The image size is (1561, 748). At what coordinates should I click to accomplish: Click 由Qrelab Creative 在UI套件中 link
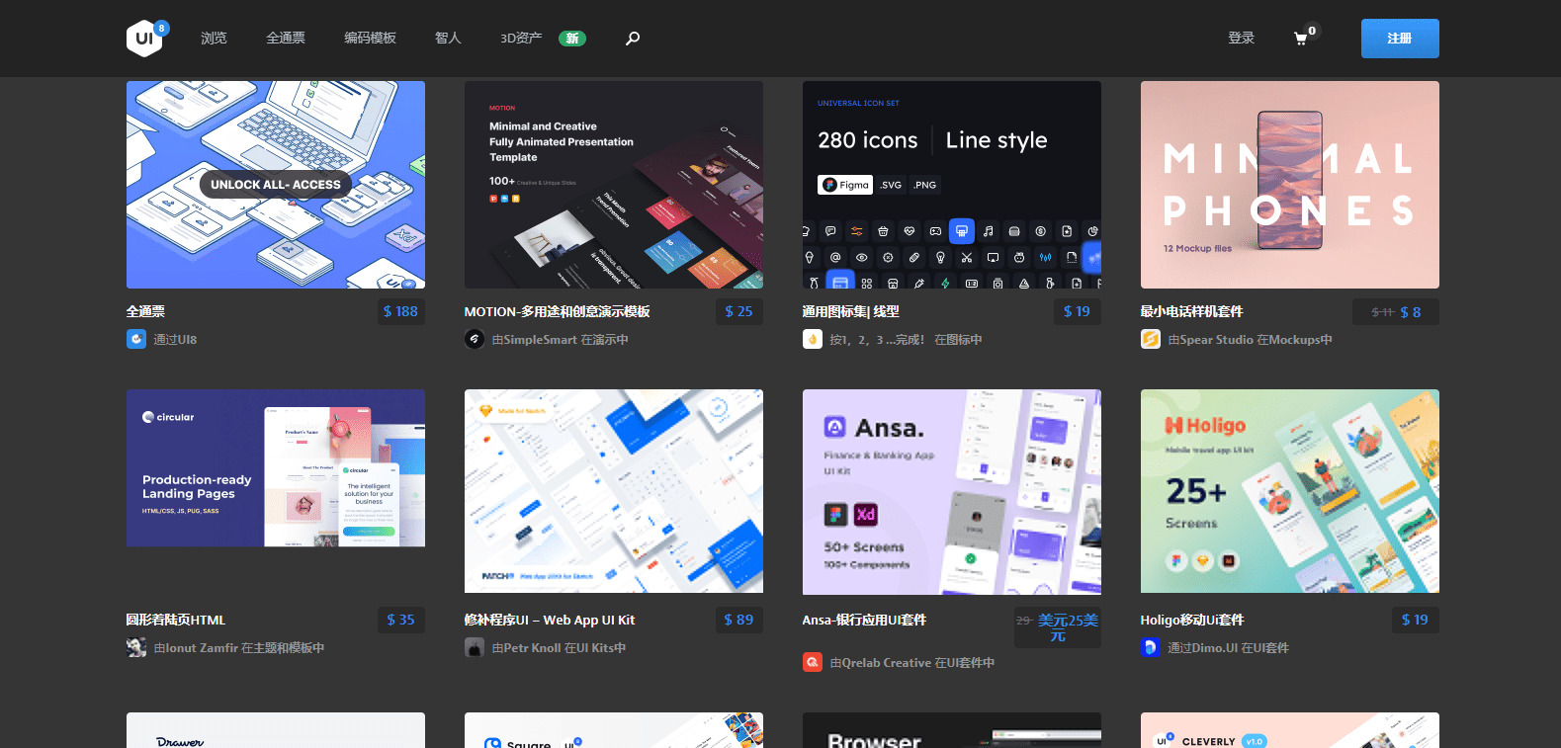pyautogui.click(x=912, y=662)
